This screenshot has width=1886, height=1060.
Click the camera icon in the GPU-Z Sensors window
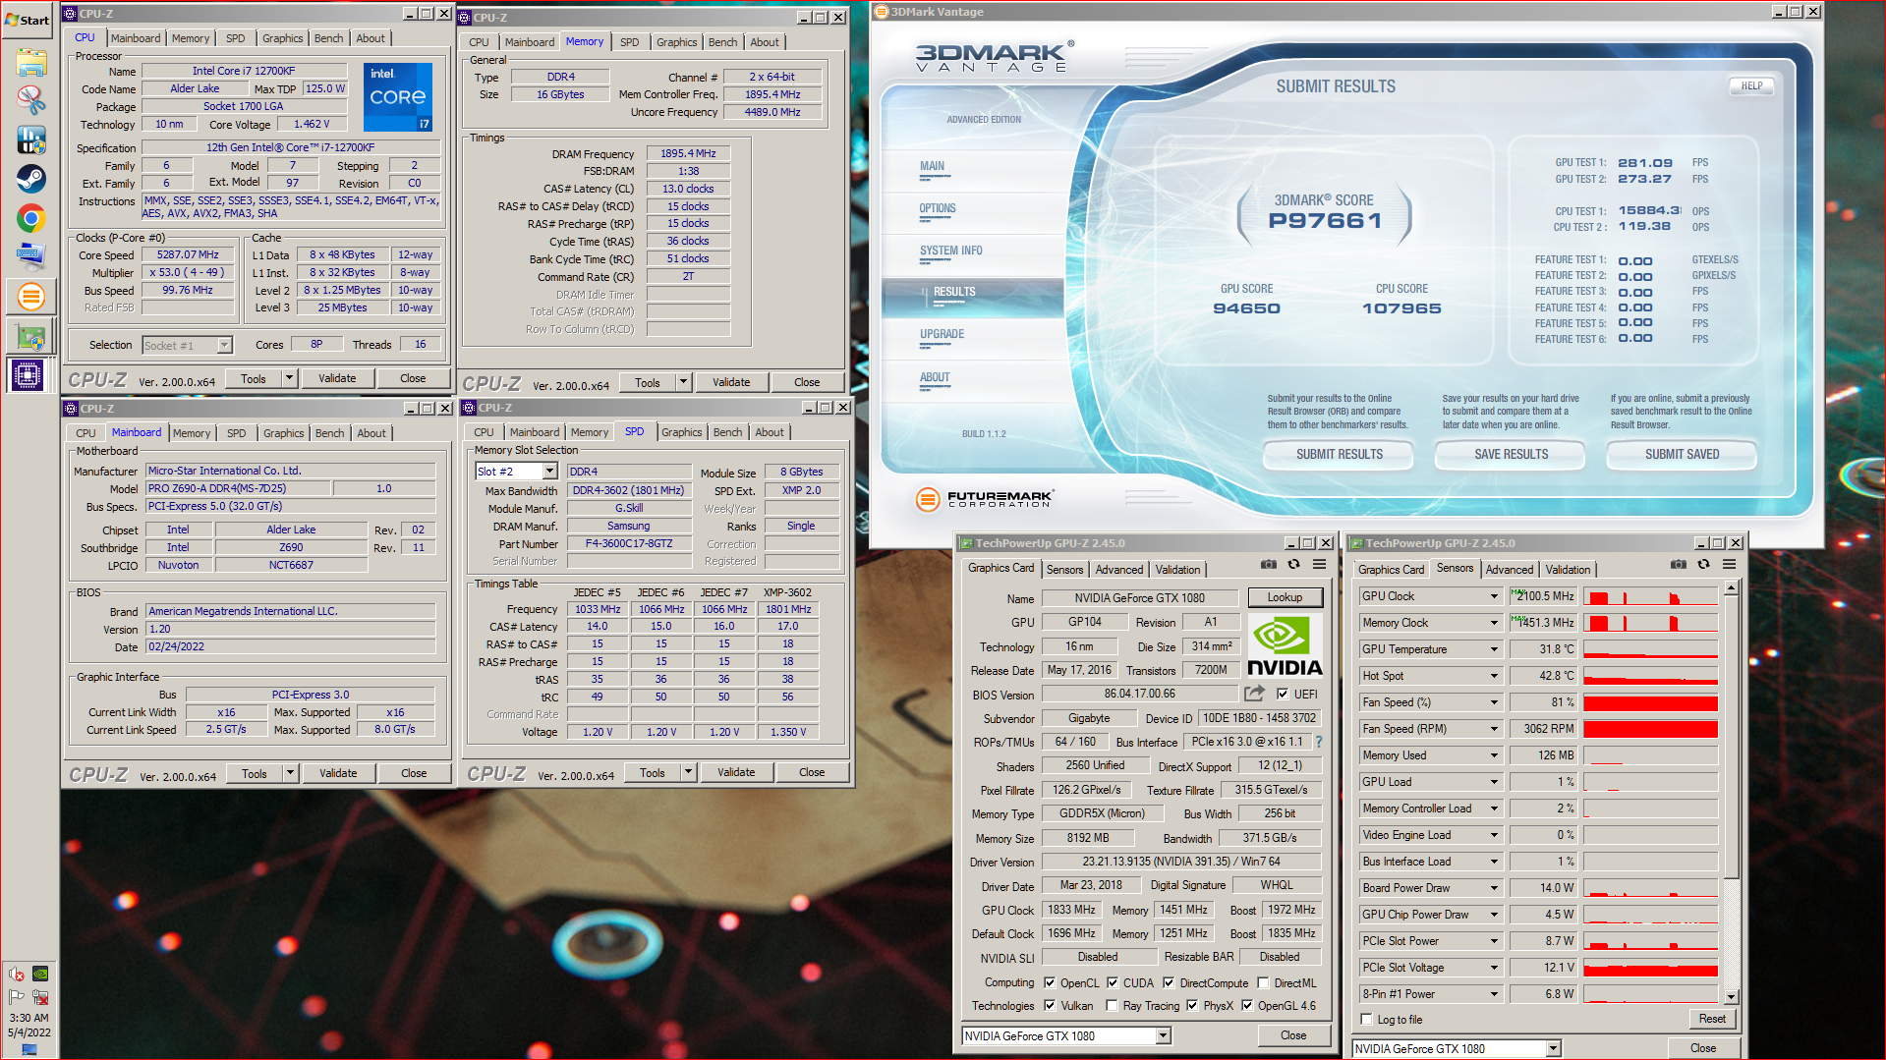pos(1679,564)
